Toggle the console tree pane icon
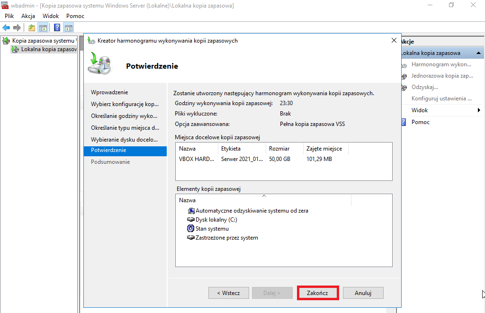This screenshot has width=485, height=313. pos(43,28)
